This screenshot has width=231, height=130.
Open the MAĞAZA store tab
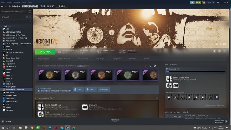[x=15, y=6]
